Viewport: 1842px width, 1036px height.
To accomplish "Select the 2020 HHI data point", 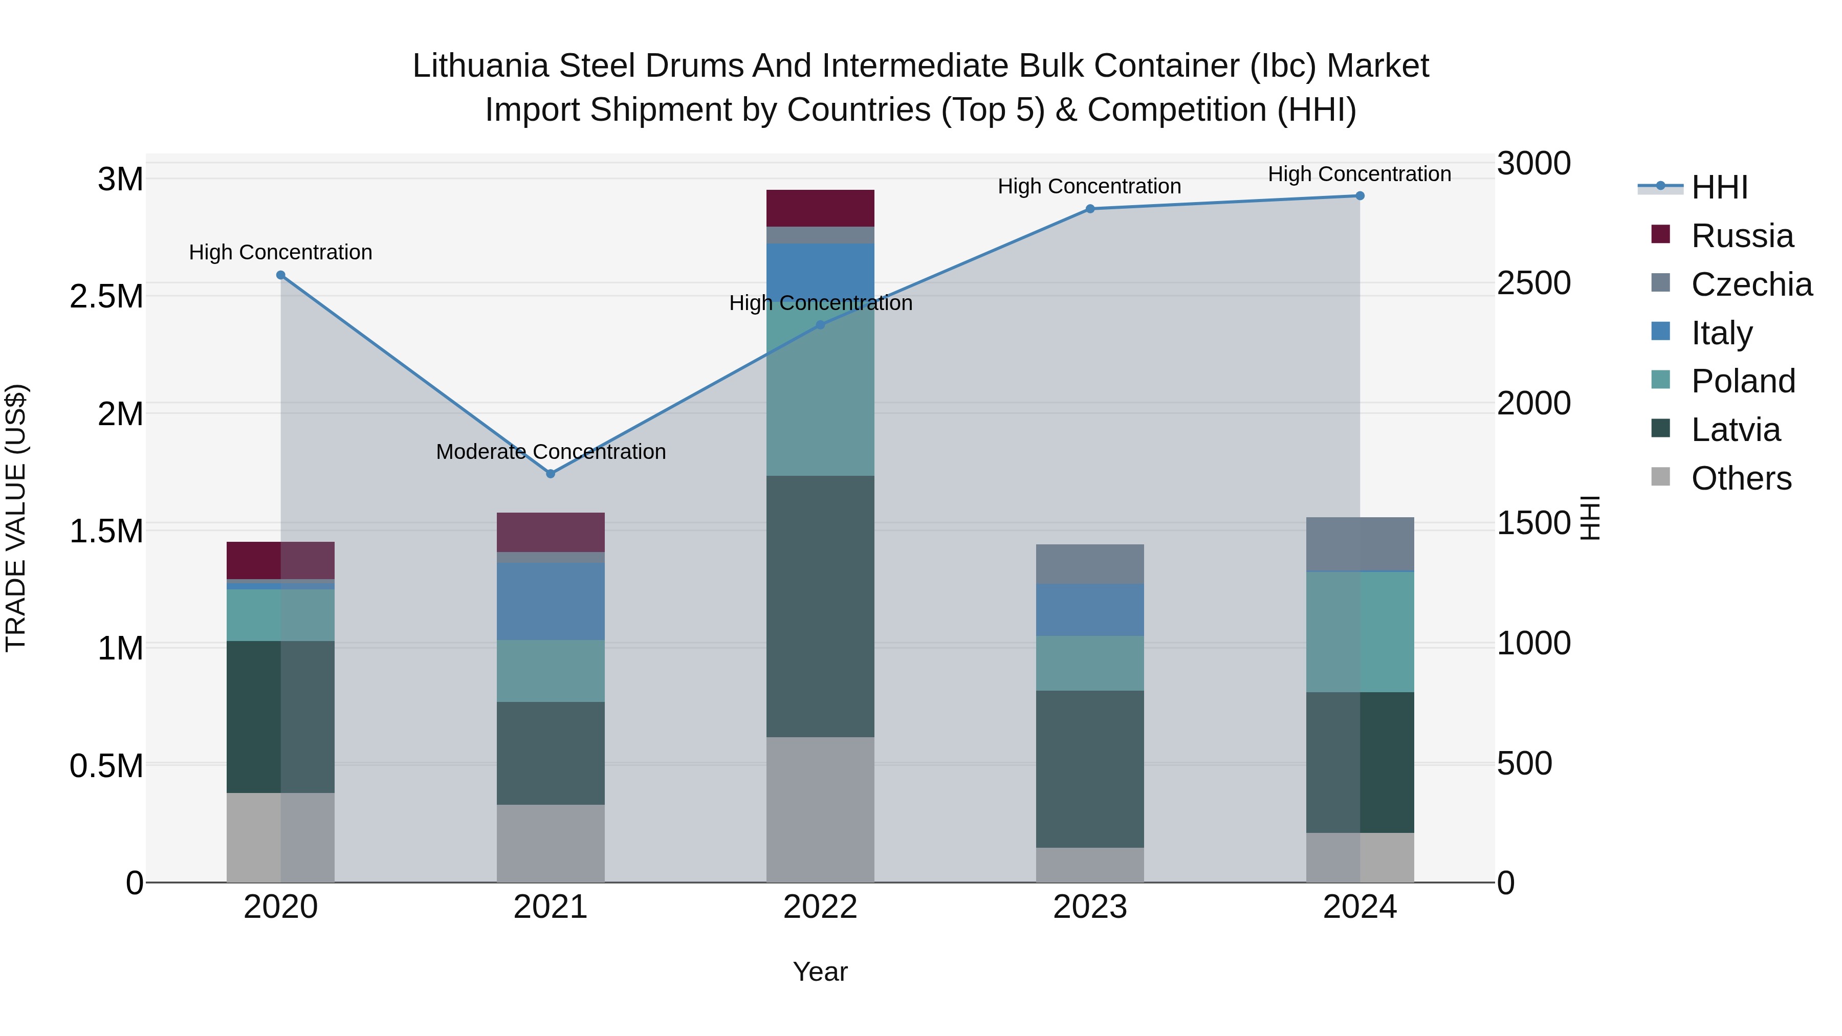I will coord(280,275).
